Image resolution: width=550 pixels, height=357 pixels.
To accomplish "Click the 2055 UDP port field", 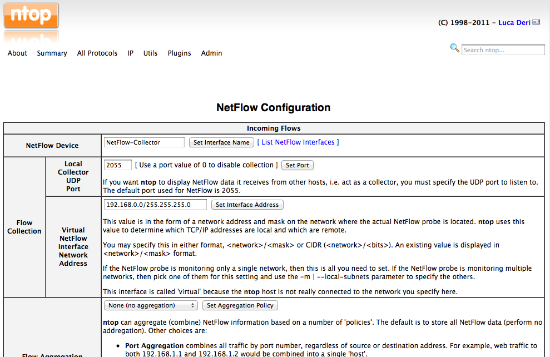I will [x=117, y=165].
